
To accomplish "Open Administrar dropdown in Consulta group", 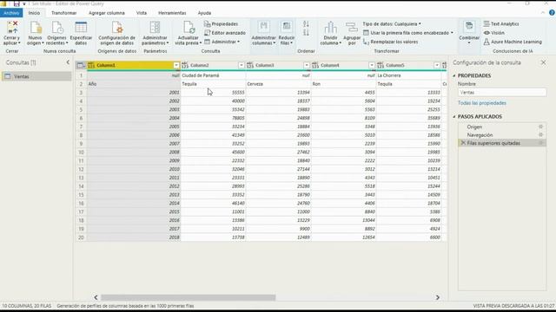I will 222,42.
